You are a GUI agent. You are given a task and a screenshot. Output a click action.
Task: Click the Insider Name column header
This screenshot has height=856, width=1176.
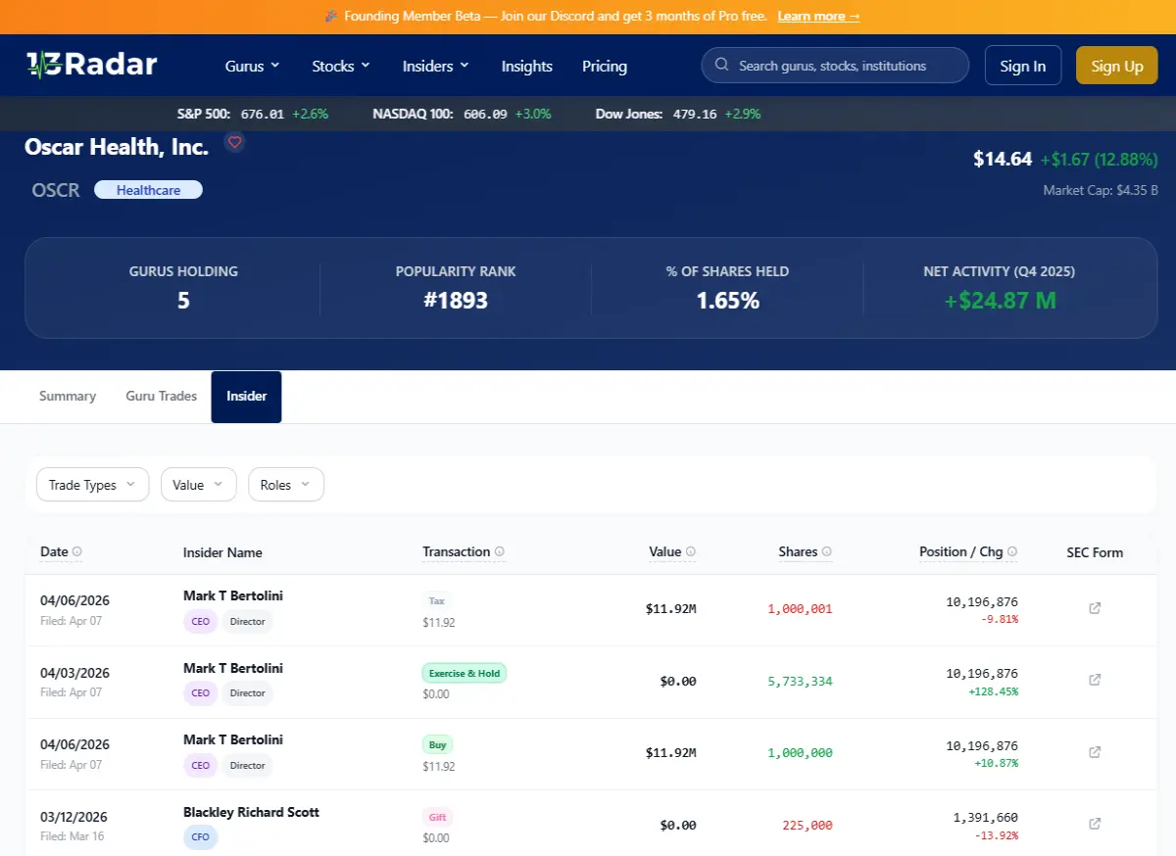pos(222,552)
